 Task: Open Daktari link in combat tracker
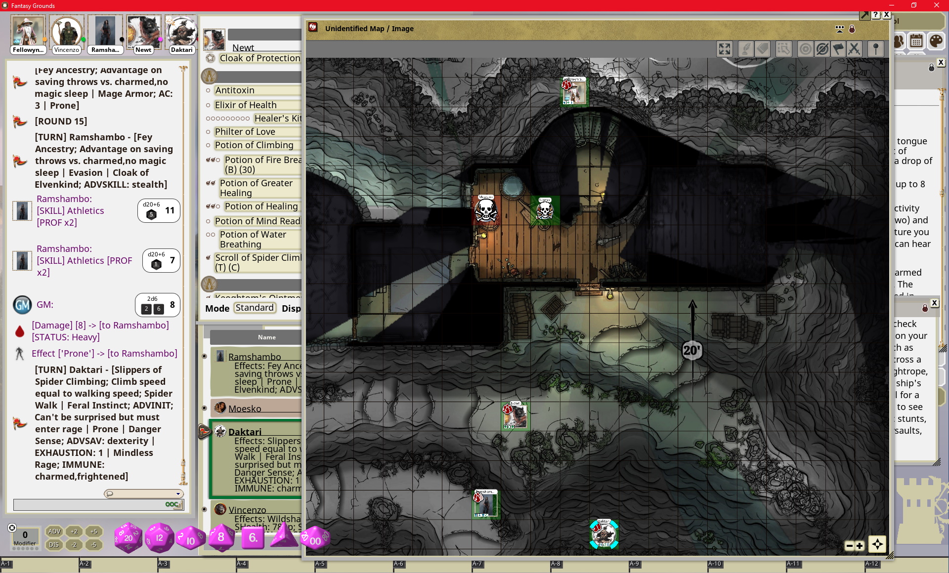pos(245,432)
